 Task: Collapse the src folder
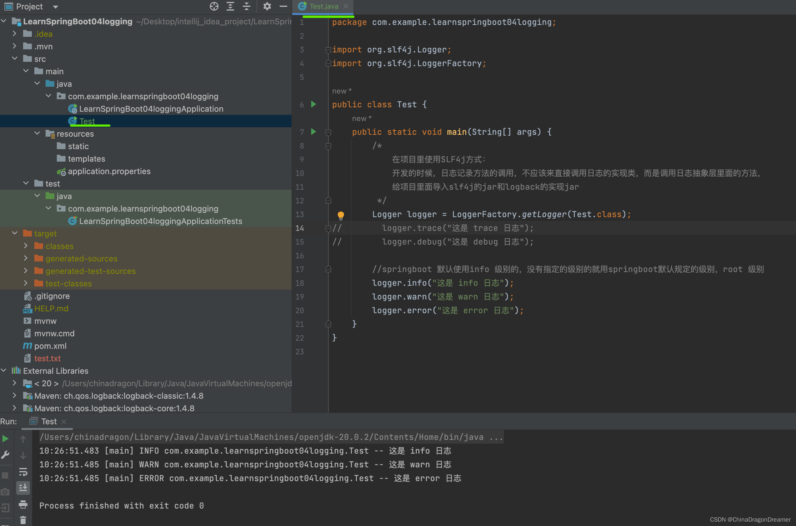coord(14,58)
